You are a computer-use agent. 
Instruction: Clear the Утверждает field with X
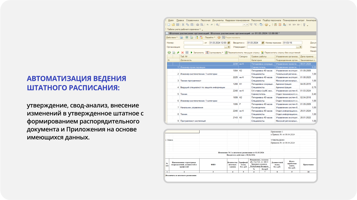click(x=301, y=47)
